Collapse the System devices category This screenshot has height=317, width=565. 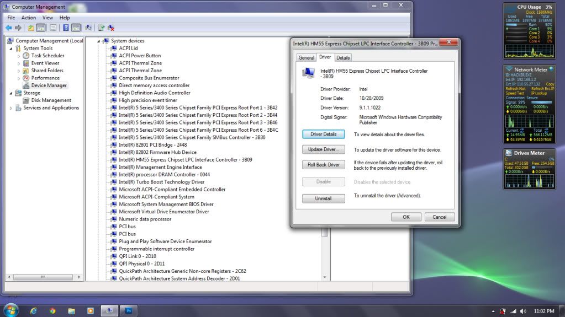[x=98, y=41]
